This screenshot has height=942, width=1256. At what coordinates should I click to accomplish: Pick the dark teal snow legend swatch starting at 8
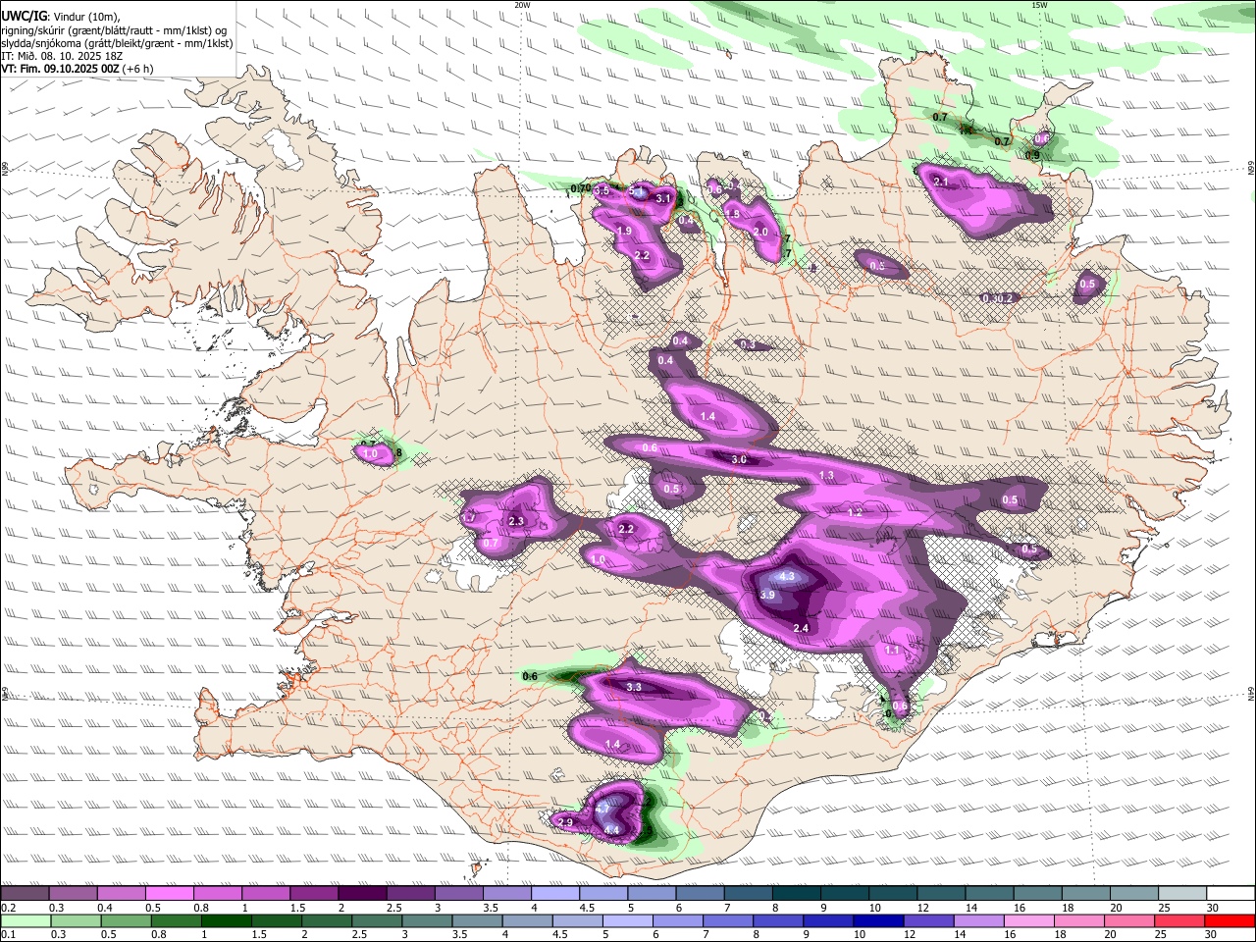(x=797, y=894)
